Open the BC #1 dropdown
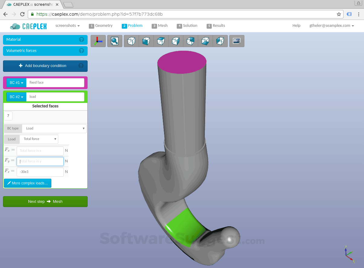Viewport: 364px width, 268px height. pos(16,82)
